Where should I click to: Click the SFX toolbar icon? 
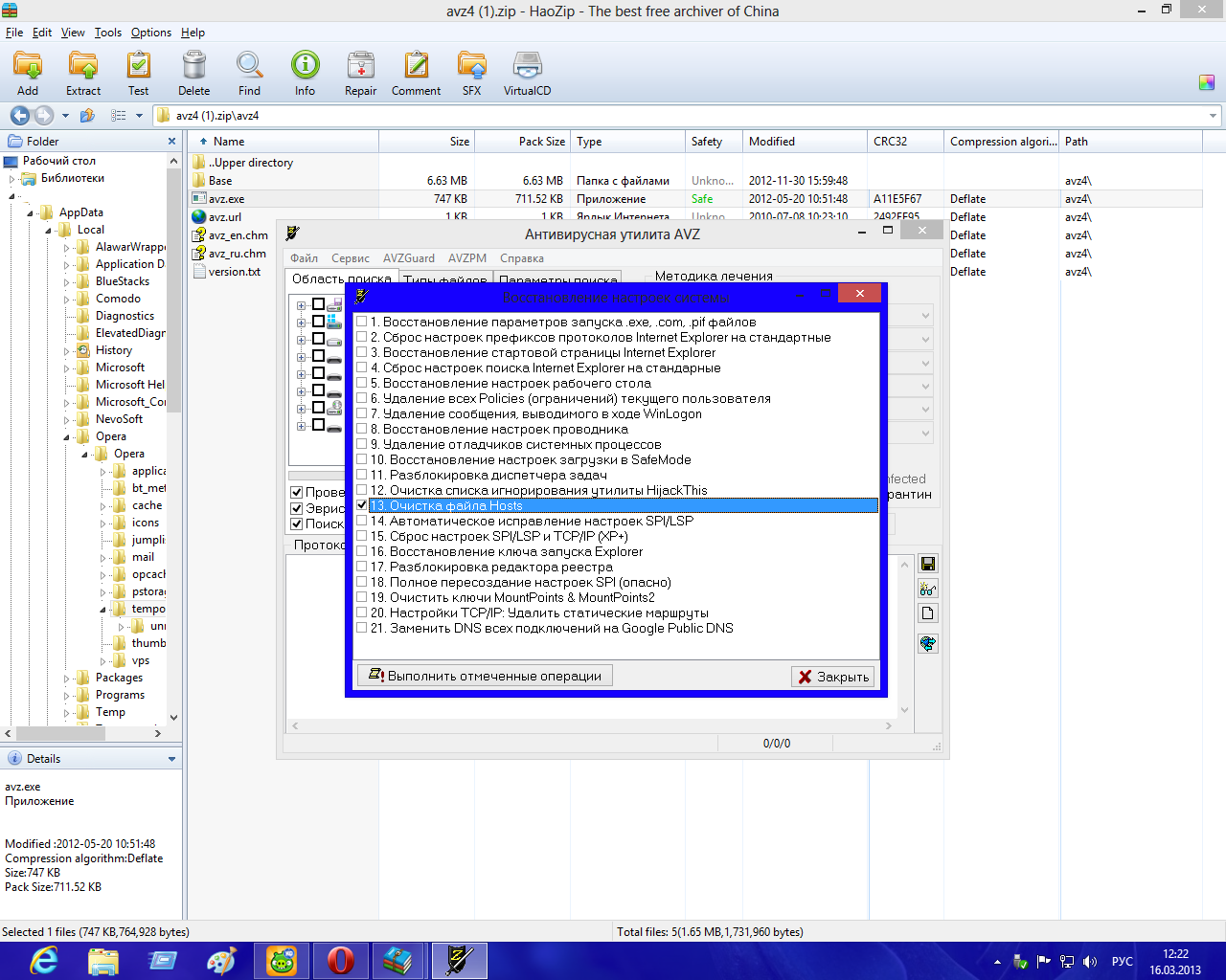471,74
